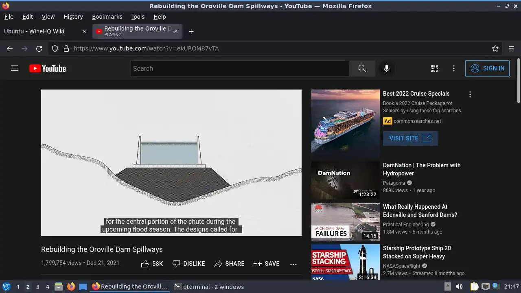Switch to virtual desktop 3
Viewport: 521px width, 293px height.
click(37, 286)
